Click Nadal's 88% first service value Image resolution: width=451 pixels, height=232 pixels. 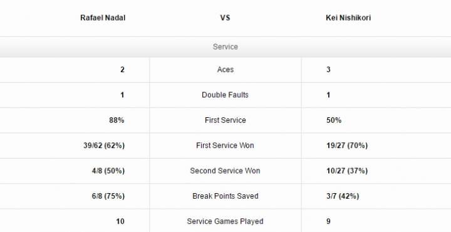coord(117,120)
